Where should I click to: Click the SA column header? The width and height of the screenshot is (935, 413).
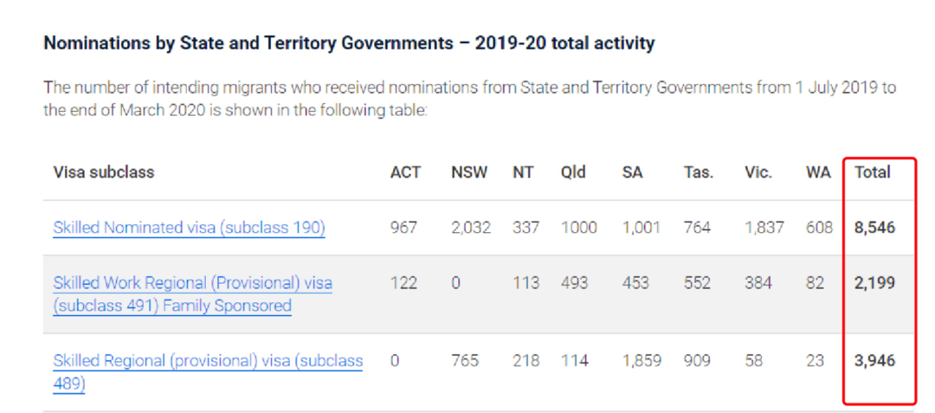pos(632,172)
